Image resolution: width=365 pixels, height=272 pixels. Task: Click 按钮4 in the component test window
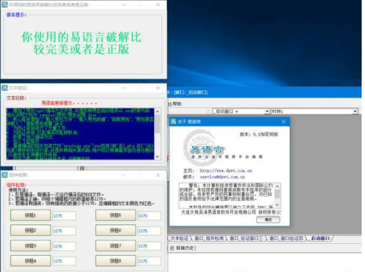coord(30,261)
